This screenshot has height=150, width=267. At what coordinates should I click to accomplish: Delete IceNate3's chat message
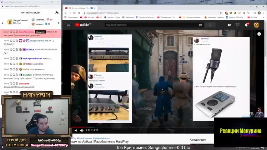(x=17, y=75)
